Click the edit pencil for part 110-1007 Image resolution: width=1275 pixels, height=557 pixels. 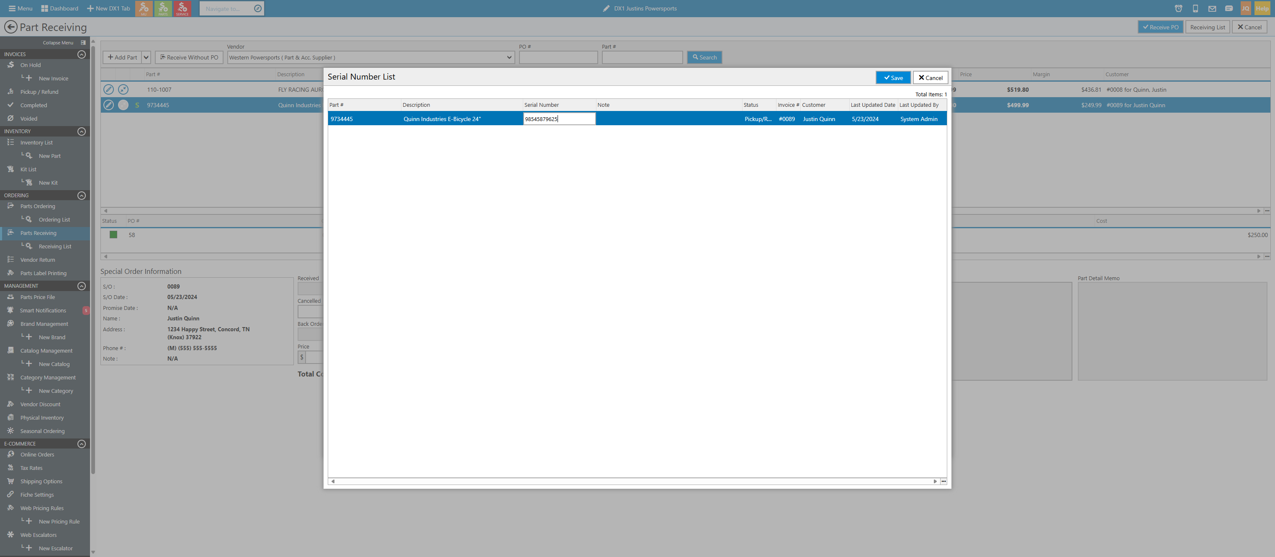click(x=108, y=90)
